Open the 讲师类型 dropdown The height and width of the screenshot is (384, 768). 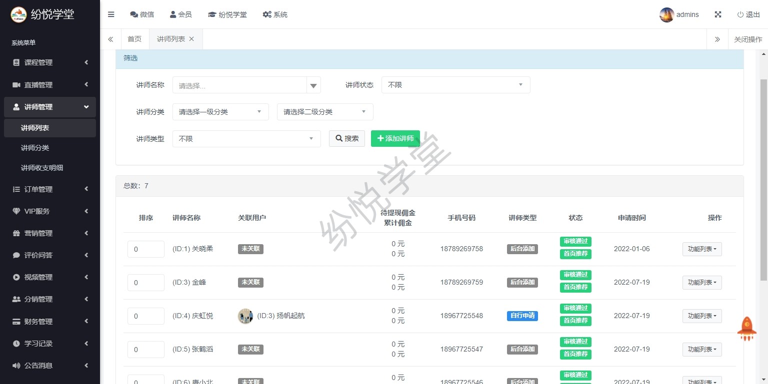click(x=246, y=139)
